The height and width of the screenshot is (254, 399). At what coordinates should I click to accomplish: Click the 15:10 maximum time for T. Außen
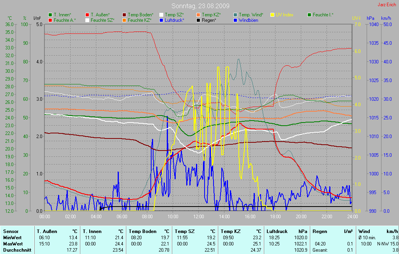point(44,244)
